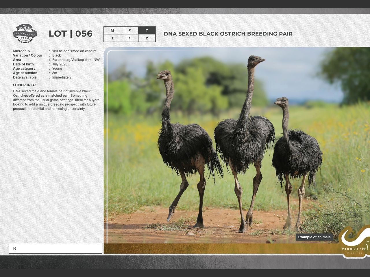The height and width of the screenshot is (277, 370).
Task: Select the dark T total header cell
Action: click(x=147, y=30)
